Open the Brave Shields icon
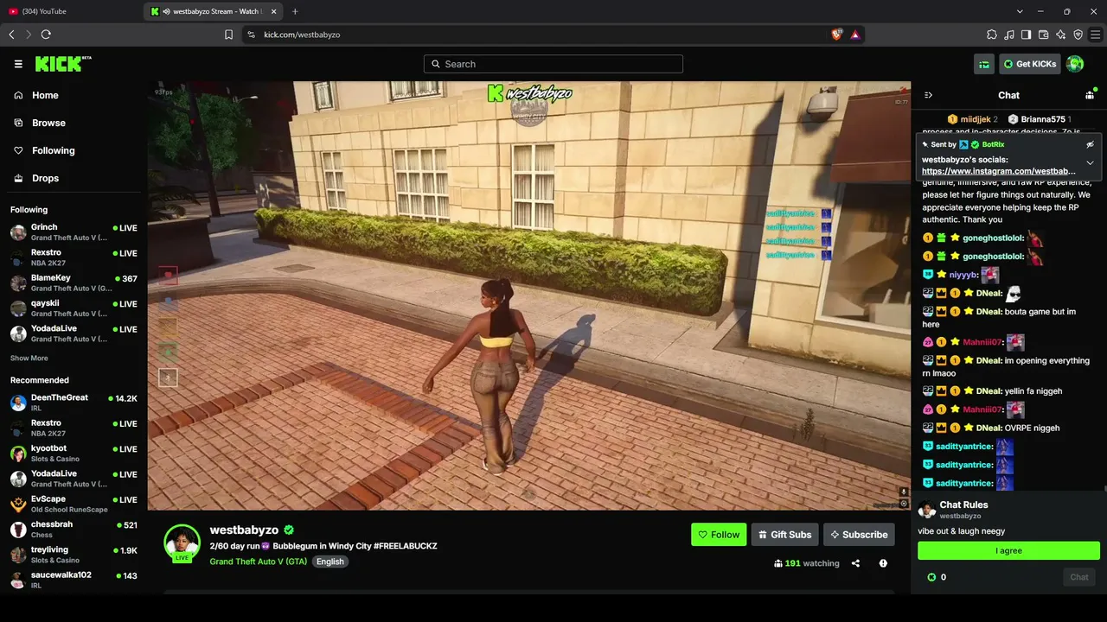This screenshot has height=622, width=1107. point(836,35)
